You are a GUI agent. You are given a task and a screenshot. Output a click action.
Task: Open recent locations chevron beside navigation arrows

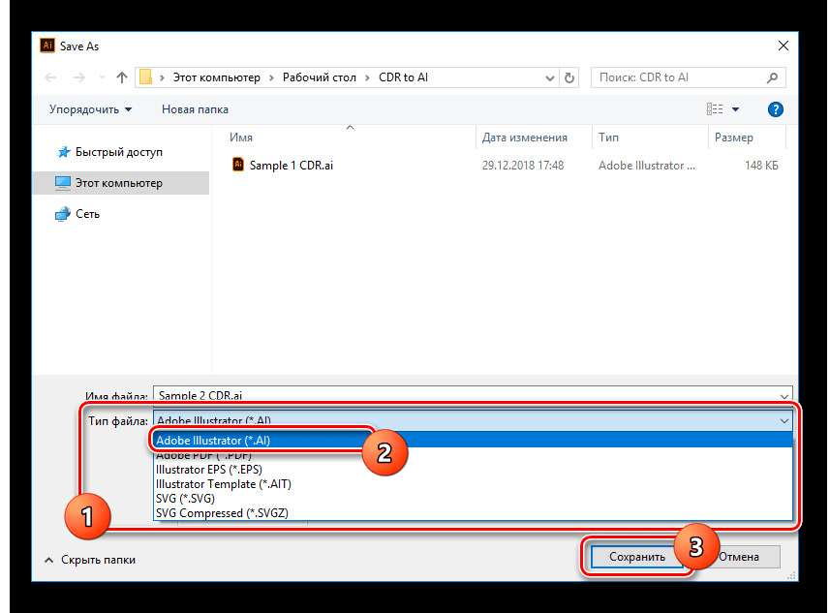pos(102,77)
